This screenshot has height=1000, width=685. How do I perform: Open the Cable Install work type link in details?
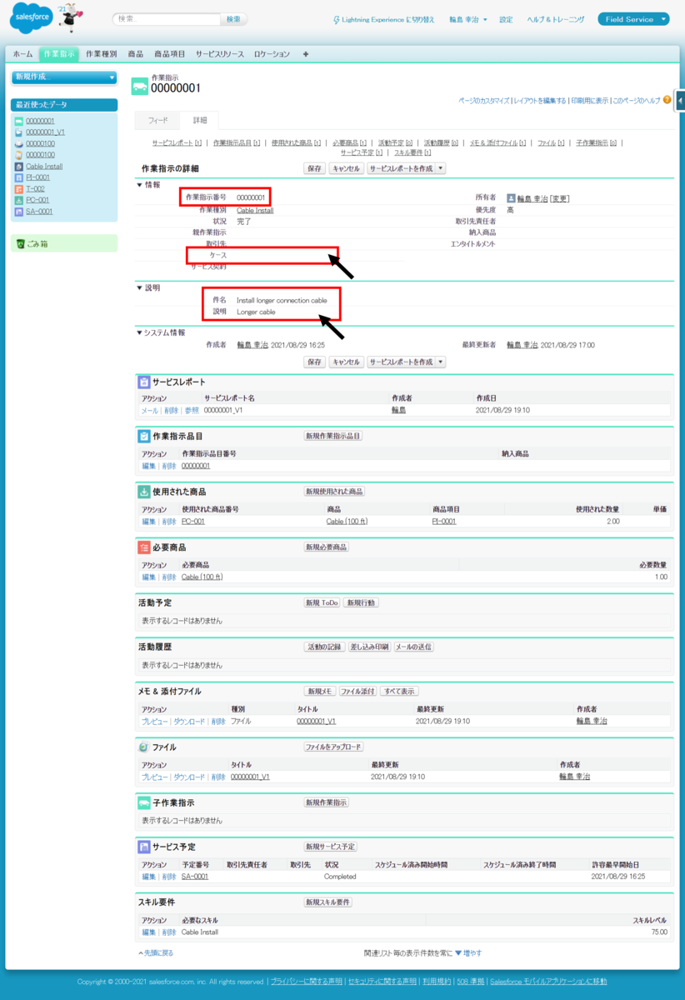[255, 210]
